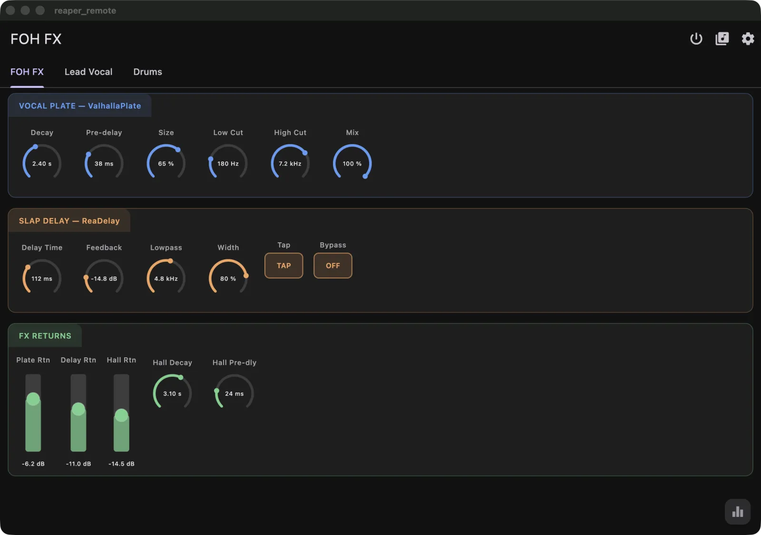This screenshot has width=761, height=535.
Task: Click the Plate Rtn fader
Action: click(33, 412)
